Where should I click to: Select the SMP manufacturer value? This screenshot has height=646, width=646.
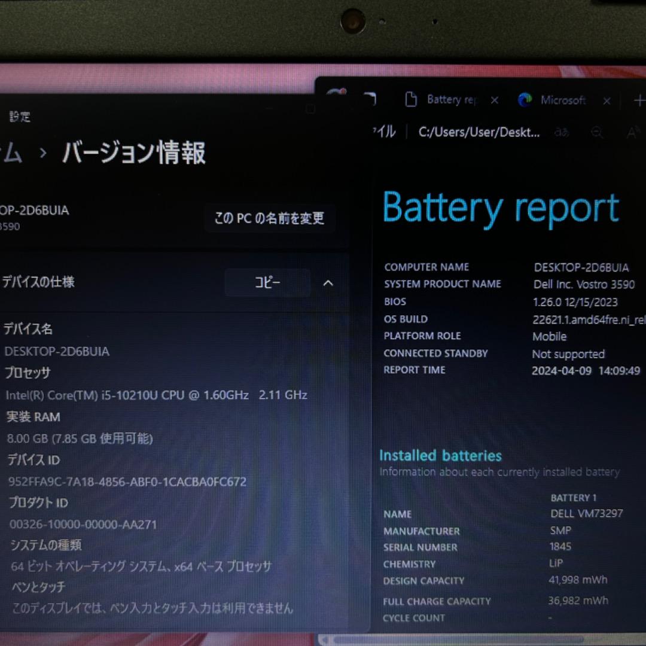[x=560, y=530]
